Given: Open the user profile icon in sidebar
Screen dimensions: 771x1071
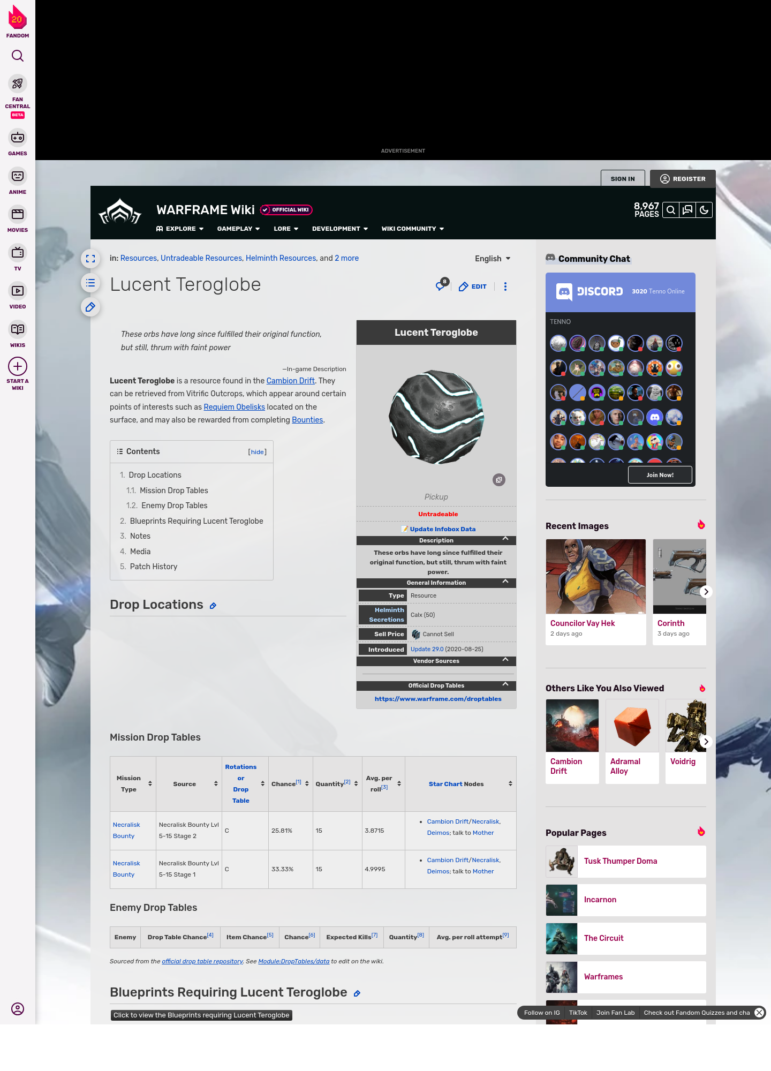Looking at the screenshot, I should tap(18, 1009).
